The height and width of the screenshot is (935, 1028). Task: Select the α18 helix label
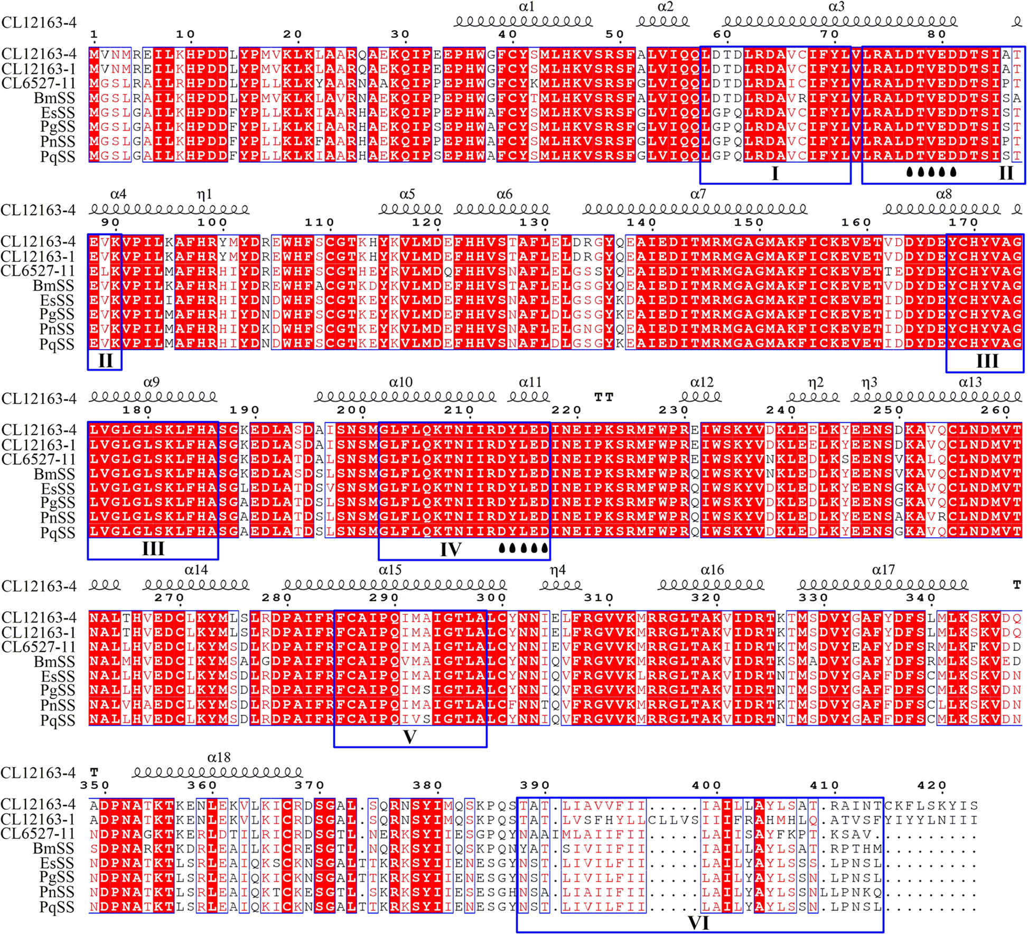click(219, 758)
